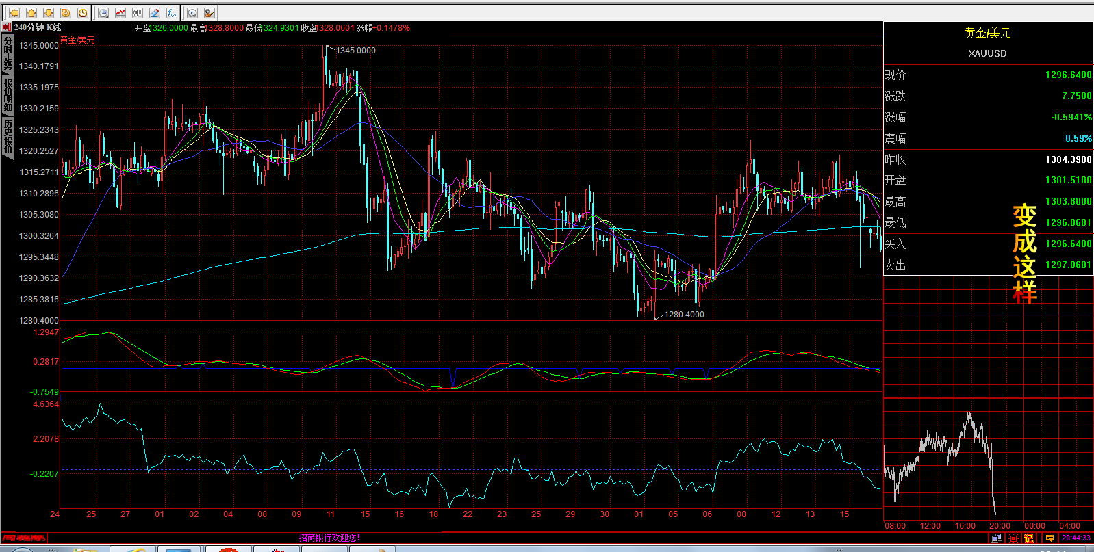Click the 1345.0000 high-price marker on the chart
Screen dimensions: 1094x552
coord(355,50)
